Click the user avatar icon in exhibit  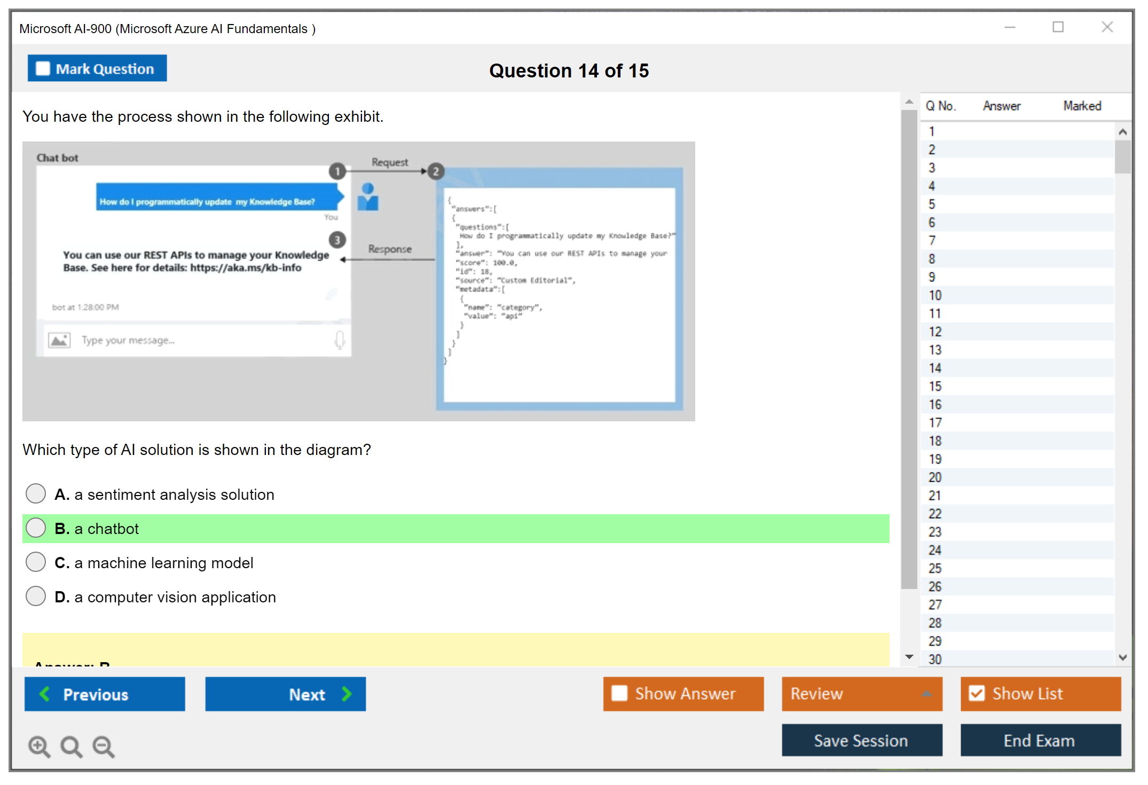(x=368, y=197)
